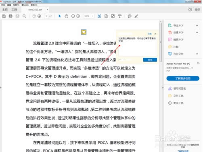Click the vertical document scrollbar thumb
This screenshot has width=203, height=152.
tap(161, 42)
